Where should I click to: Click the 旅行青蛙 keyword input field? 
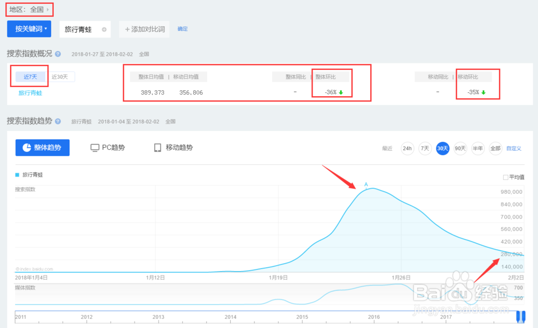pos(84,30)
